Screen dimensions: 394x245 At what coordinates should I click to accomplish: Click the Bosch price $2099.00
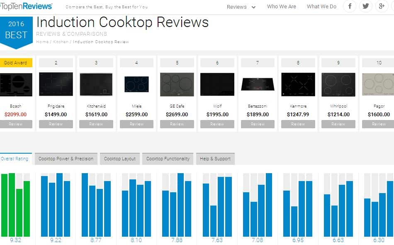click(x=16, y=115)
